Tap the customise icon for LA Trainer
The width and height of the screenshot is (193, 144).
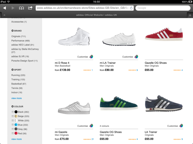pyautogui.click(x=181, y=126)
